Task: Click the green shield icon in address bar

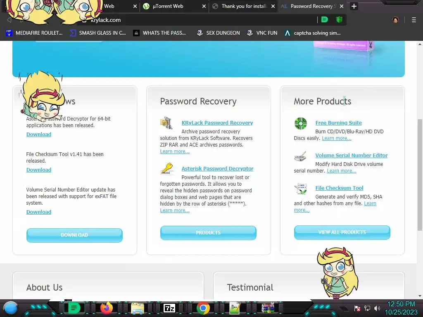Action: point(339,20)
